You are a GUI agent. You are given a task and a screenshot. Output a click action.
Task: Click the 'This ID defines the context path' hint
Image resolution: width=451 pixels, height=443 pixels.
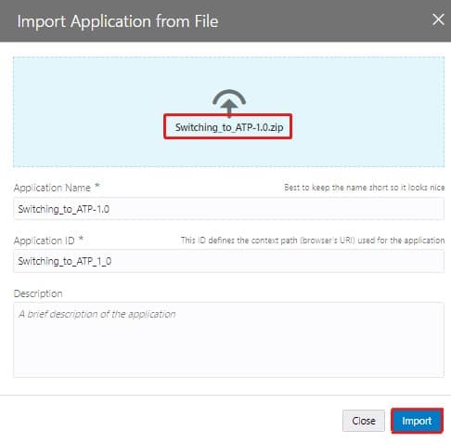click(x=313, y=241)
